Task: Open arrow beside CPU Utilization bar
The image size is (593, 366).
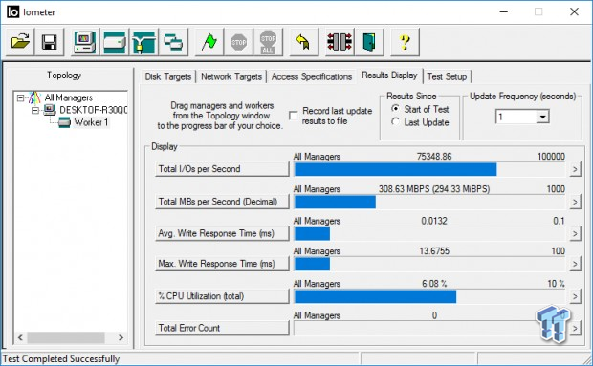Action: point(575,296)
